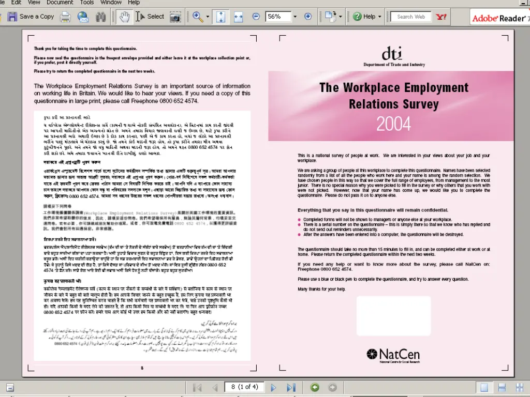Open the zoom percentage dropdown arrow
Viewport: 530px width, 397px height.
click(x=295, y=17)
